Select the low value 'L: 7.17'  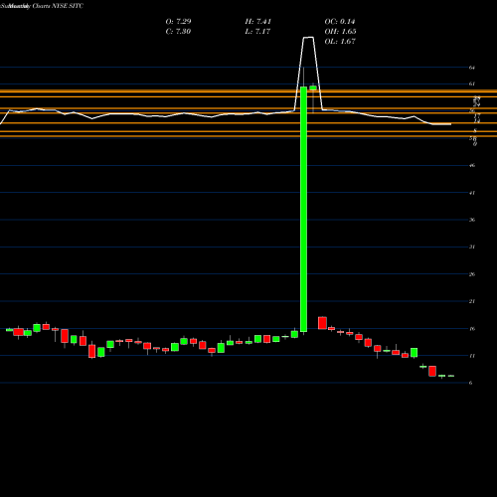pos(257,32)
